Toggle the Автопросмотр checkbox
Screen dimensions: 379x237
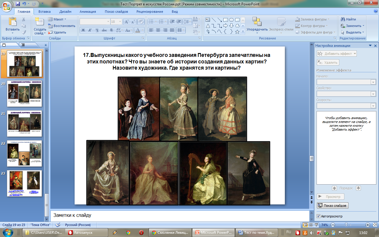(319, 216)
